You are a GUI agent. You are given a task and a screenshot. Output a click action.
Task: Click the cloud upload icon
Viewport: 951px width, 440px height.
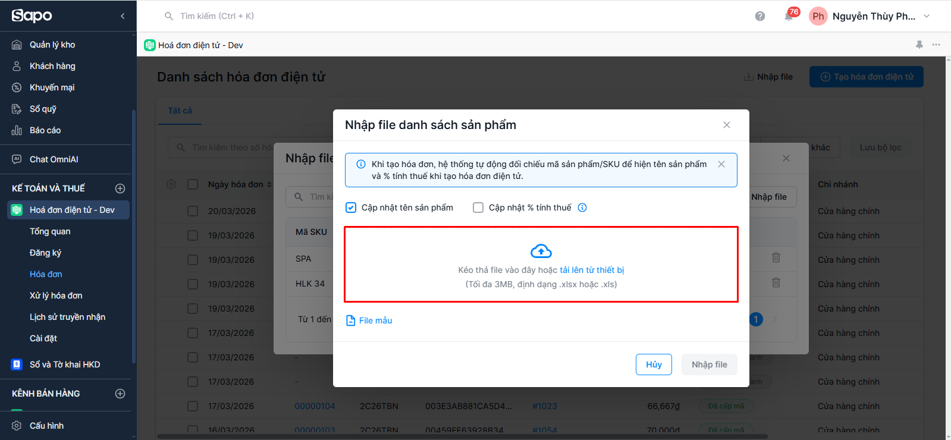pyautogui.click(x=541, y=251)
